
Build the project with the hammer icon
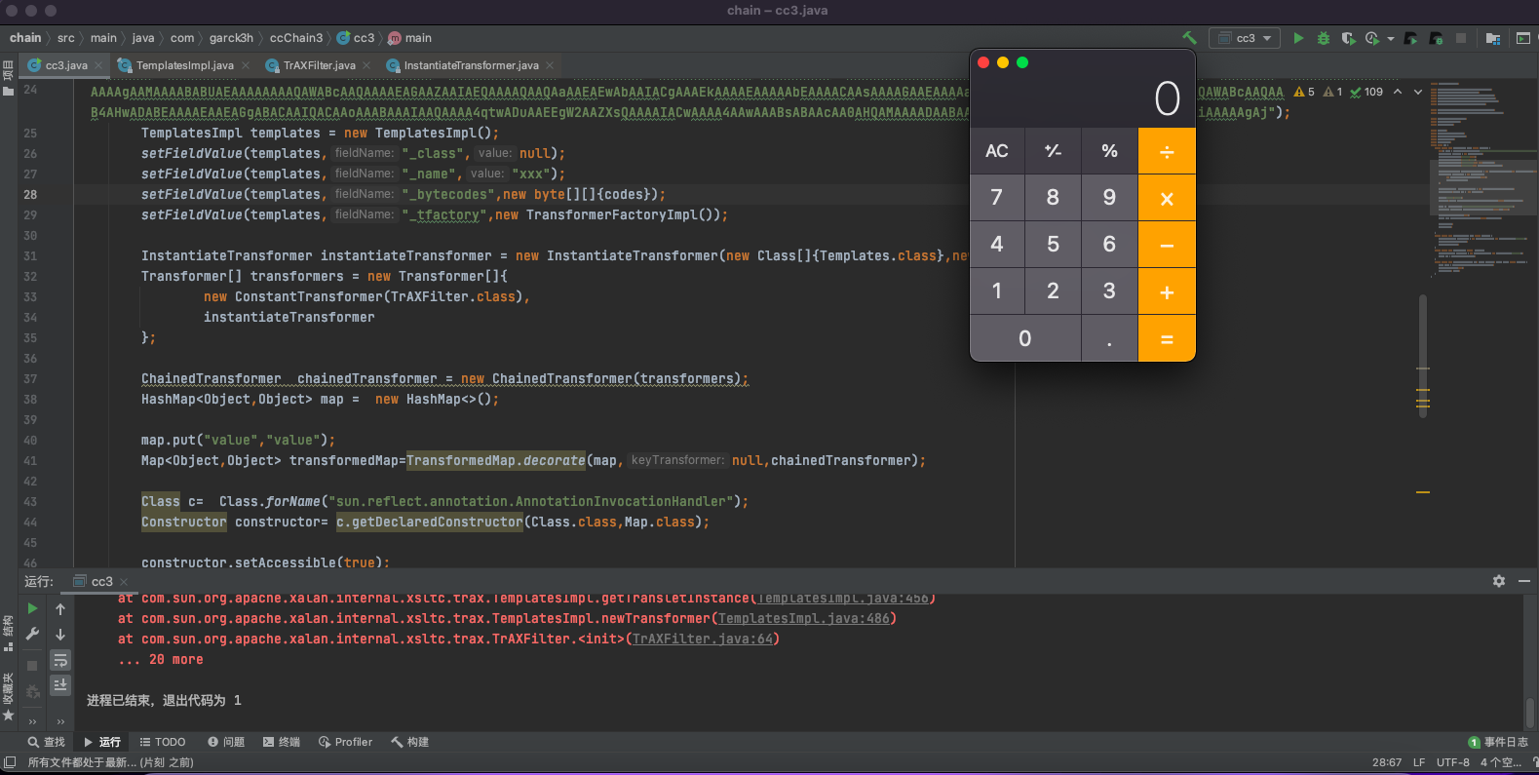pyautogui.click(x=1189, y=38)
